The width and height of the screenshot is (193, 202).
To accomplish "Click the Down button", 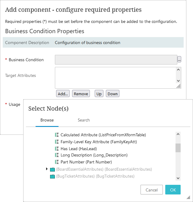I will click(112, 94).
